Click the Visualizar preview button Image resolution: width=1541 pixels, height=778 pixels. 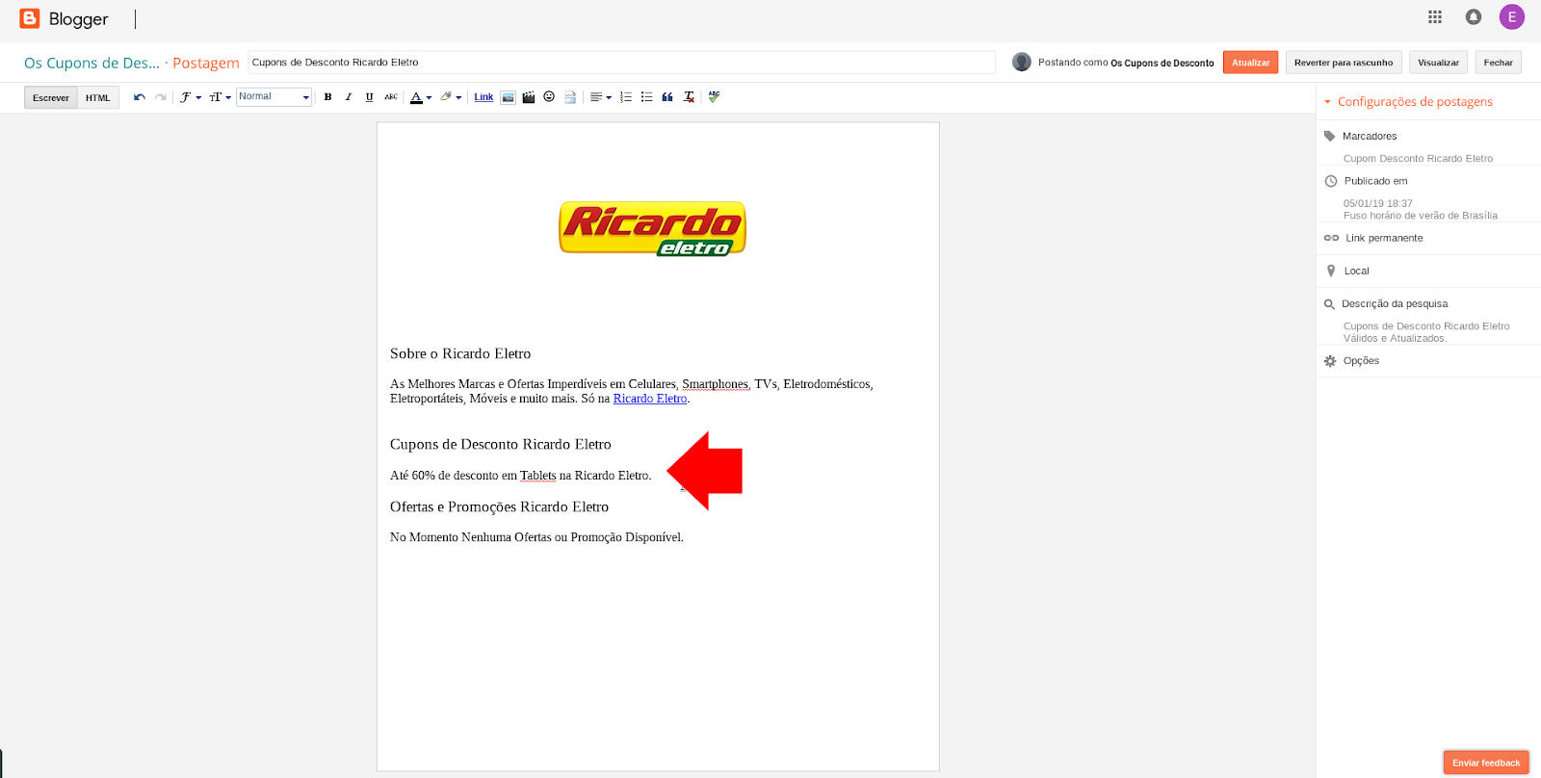[1438, 62]
